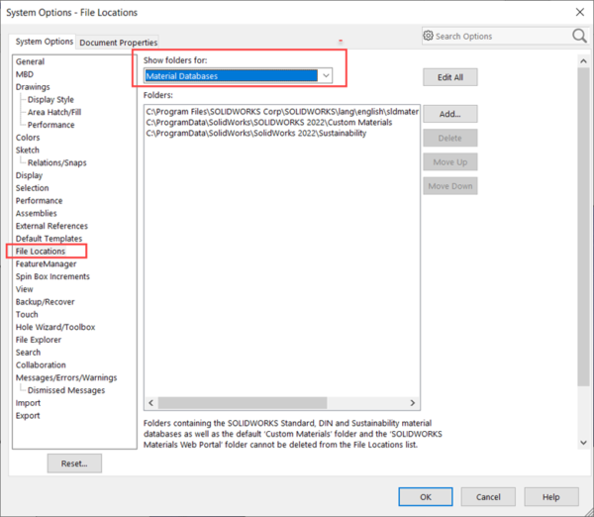Screen dimensions: 594x517
Task: Select File Locations item
Action: (41, 251)
